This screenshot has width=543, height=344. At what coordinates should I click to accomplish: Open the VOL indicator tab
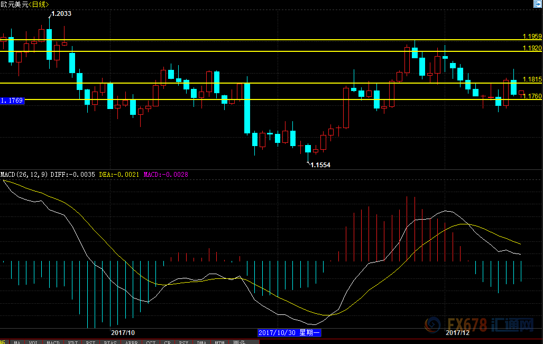pos(34,342)
